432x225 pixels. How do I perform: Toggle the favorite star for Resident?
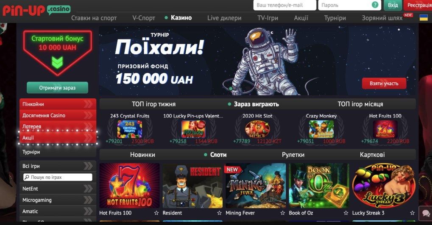click(x=219, y=213)
